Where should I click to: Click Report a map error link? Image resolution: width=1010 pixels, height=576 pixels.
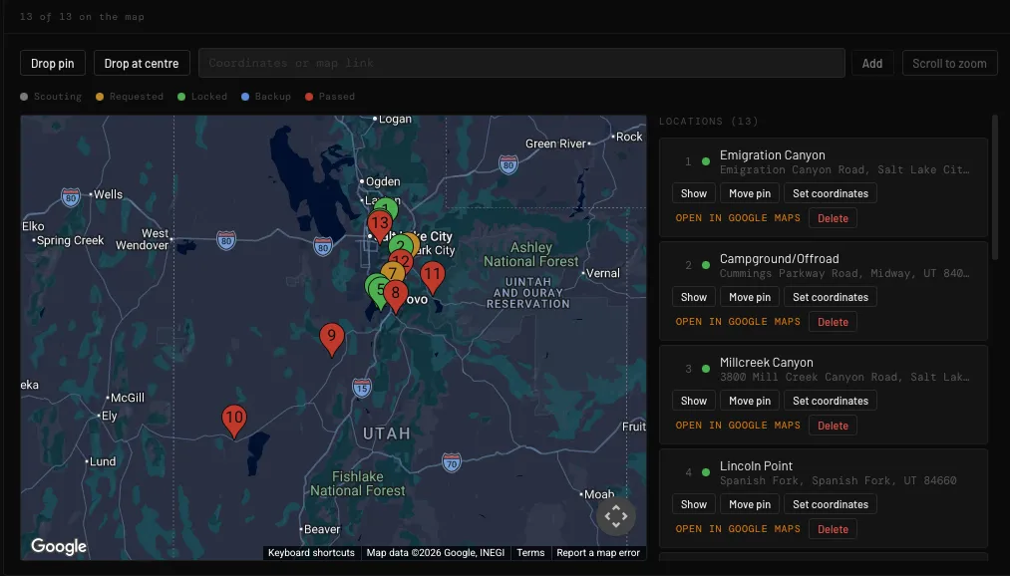[x=598, y=553]
